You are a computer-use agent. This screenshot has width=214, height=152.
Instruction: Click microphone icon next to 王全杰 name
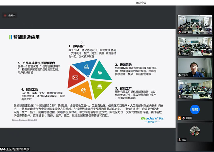tap(180, 75)
